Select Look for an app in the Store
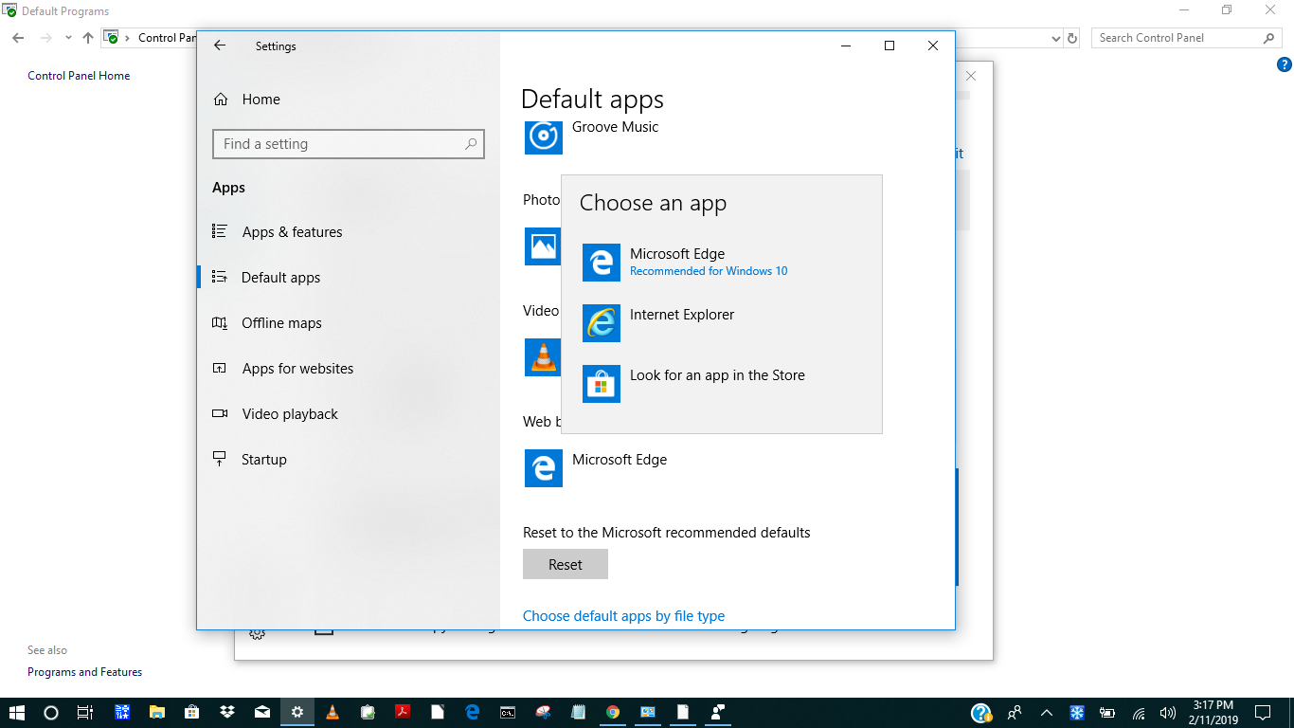 (x=721, y=384)
